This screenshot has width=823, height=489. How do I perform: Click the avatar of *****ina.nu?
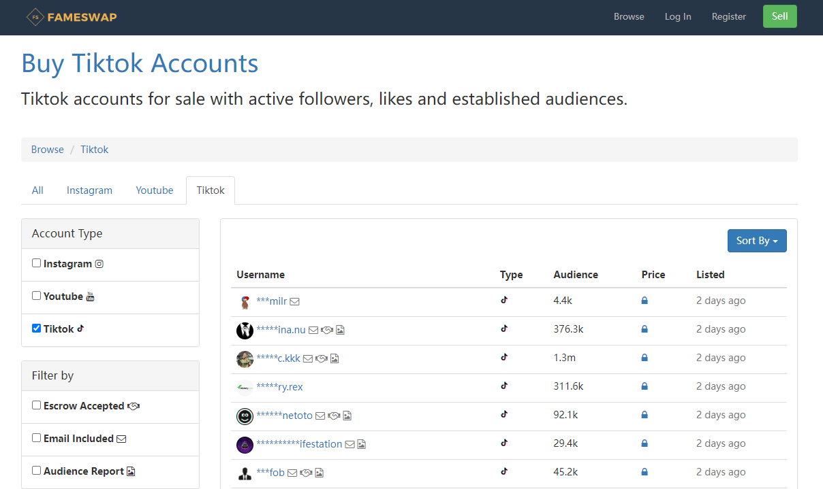point(245,331)
